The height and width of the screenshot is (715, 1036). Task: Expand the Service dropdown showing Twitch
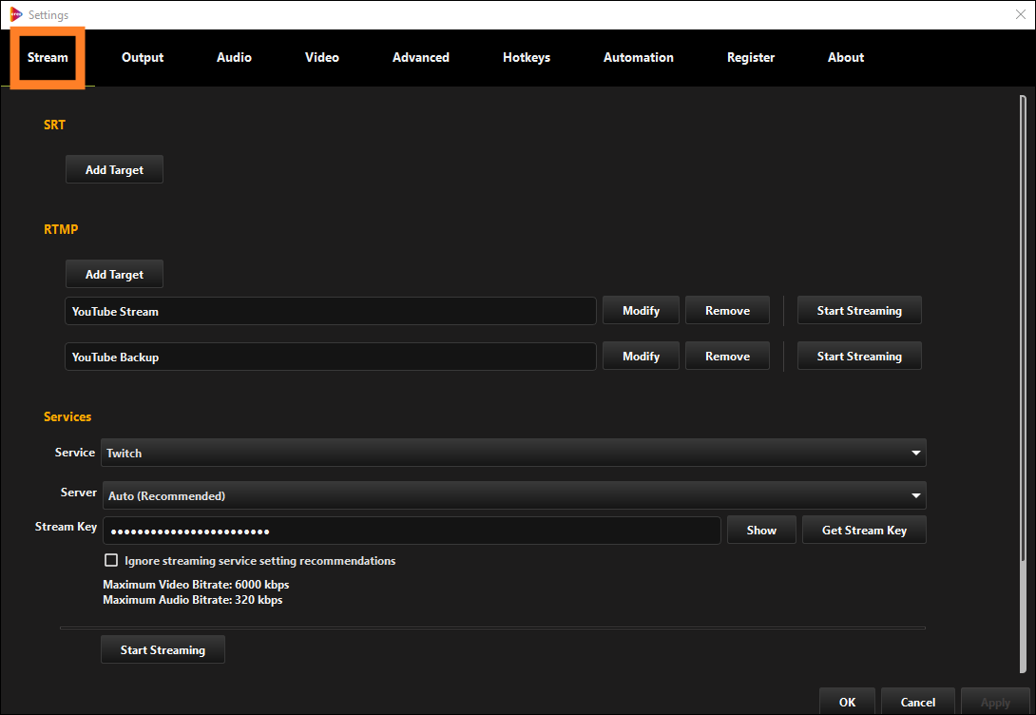(513, 453)
